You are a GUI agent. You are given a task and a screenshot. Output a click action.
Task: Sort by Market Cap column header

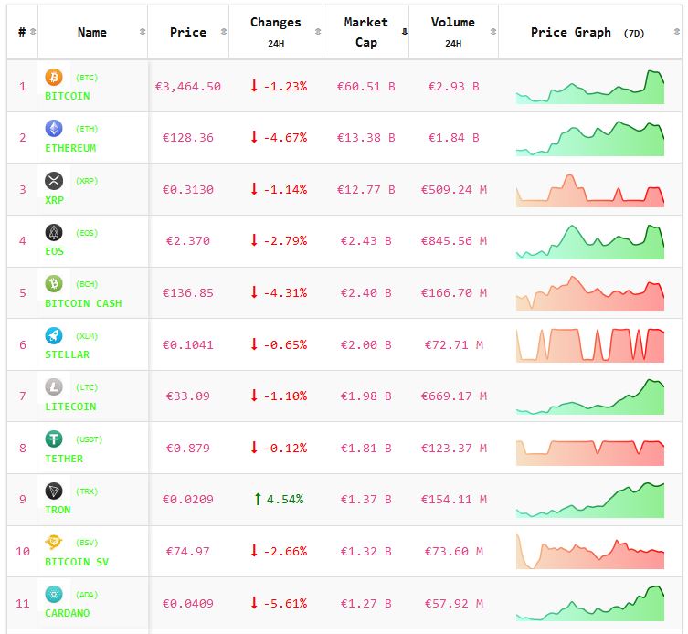point(365,31)
